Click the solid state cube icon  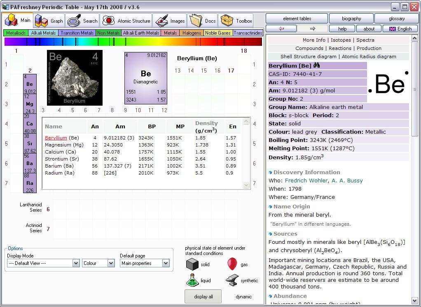pos(192,264)
